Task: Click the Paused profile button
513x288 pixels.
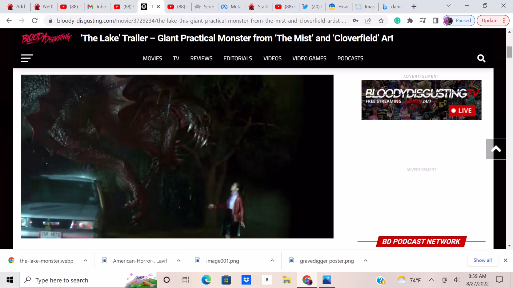Action: 459,21
